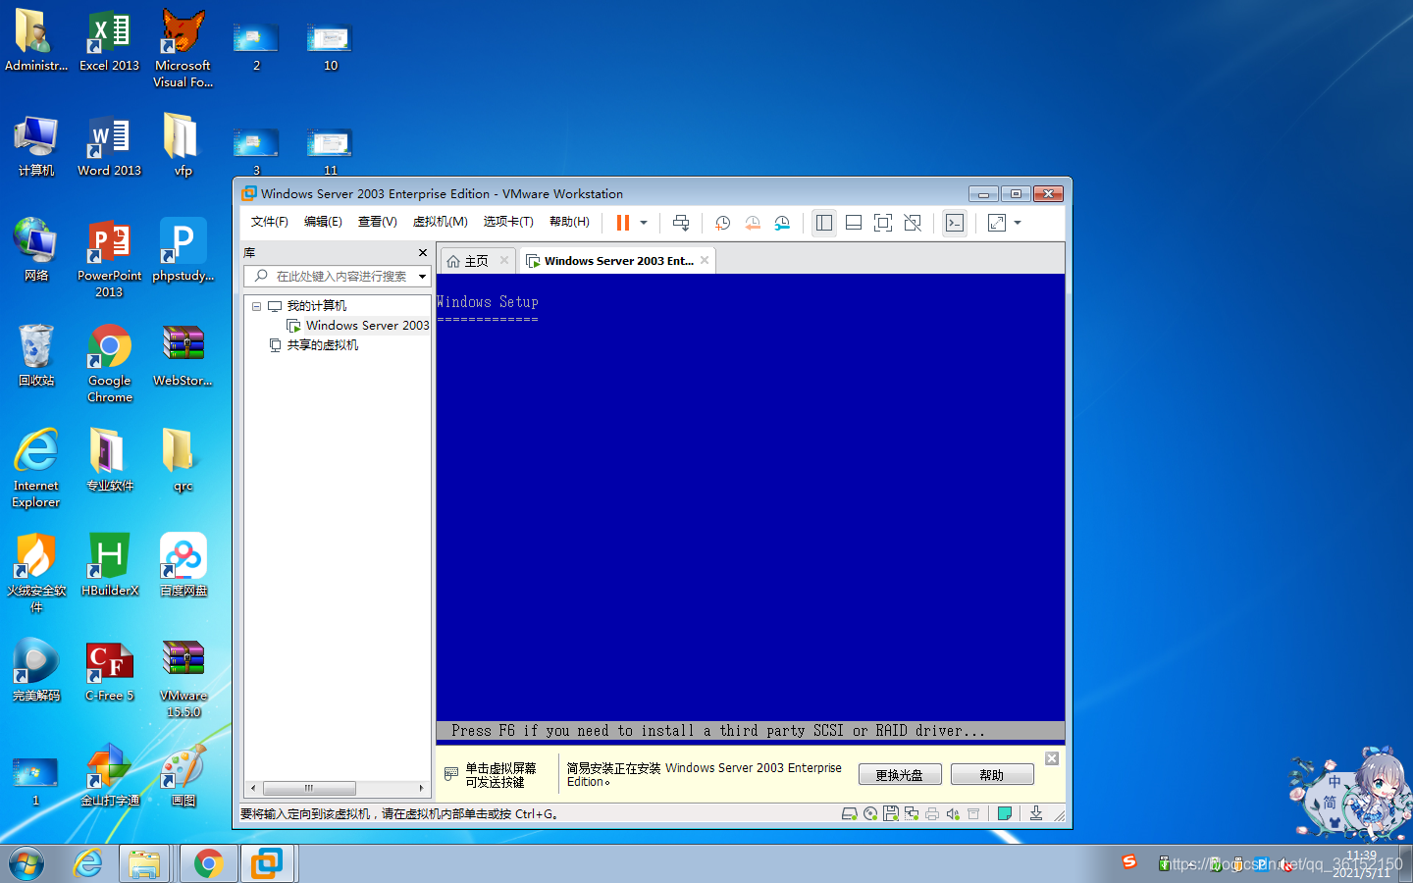Select the 回收站 recycle bin icon

[36, 354]
